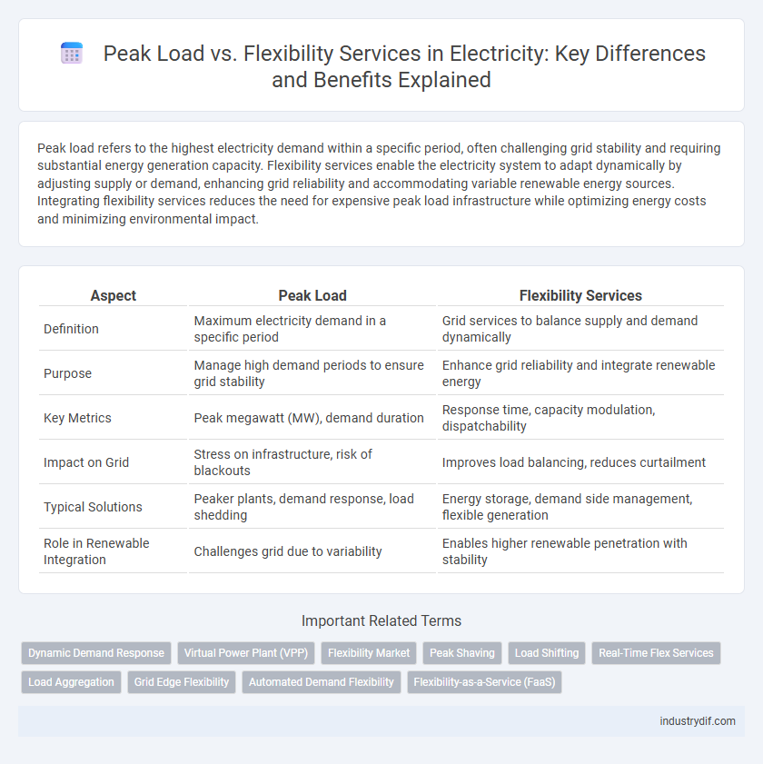
Task: Click the Peak Shaving tag
Action: (x=462, y=652)
